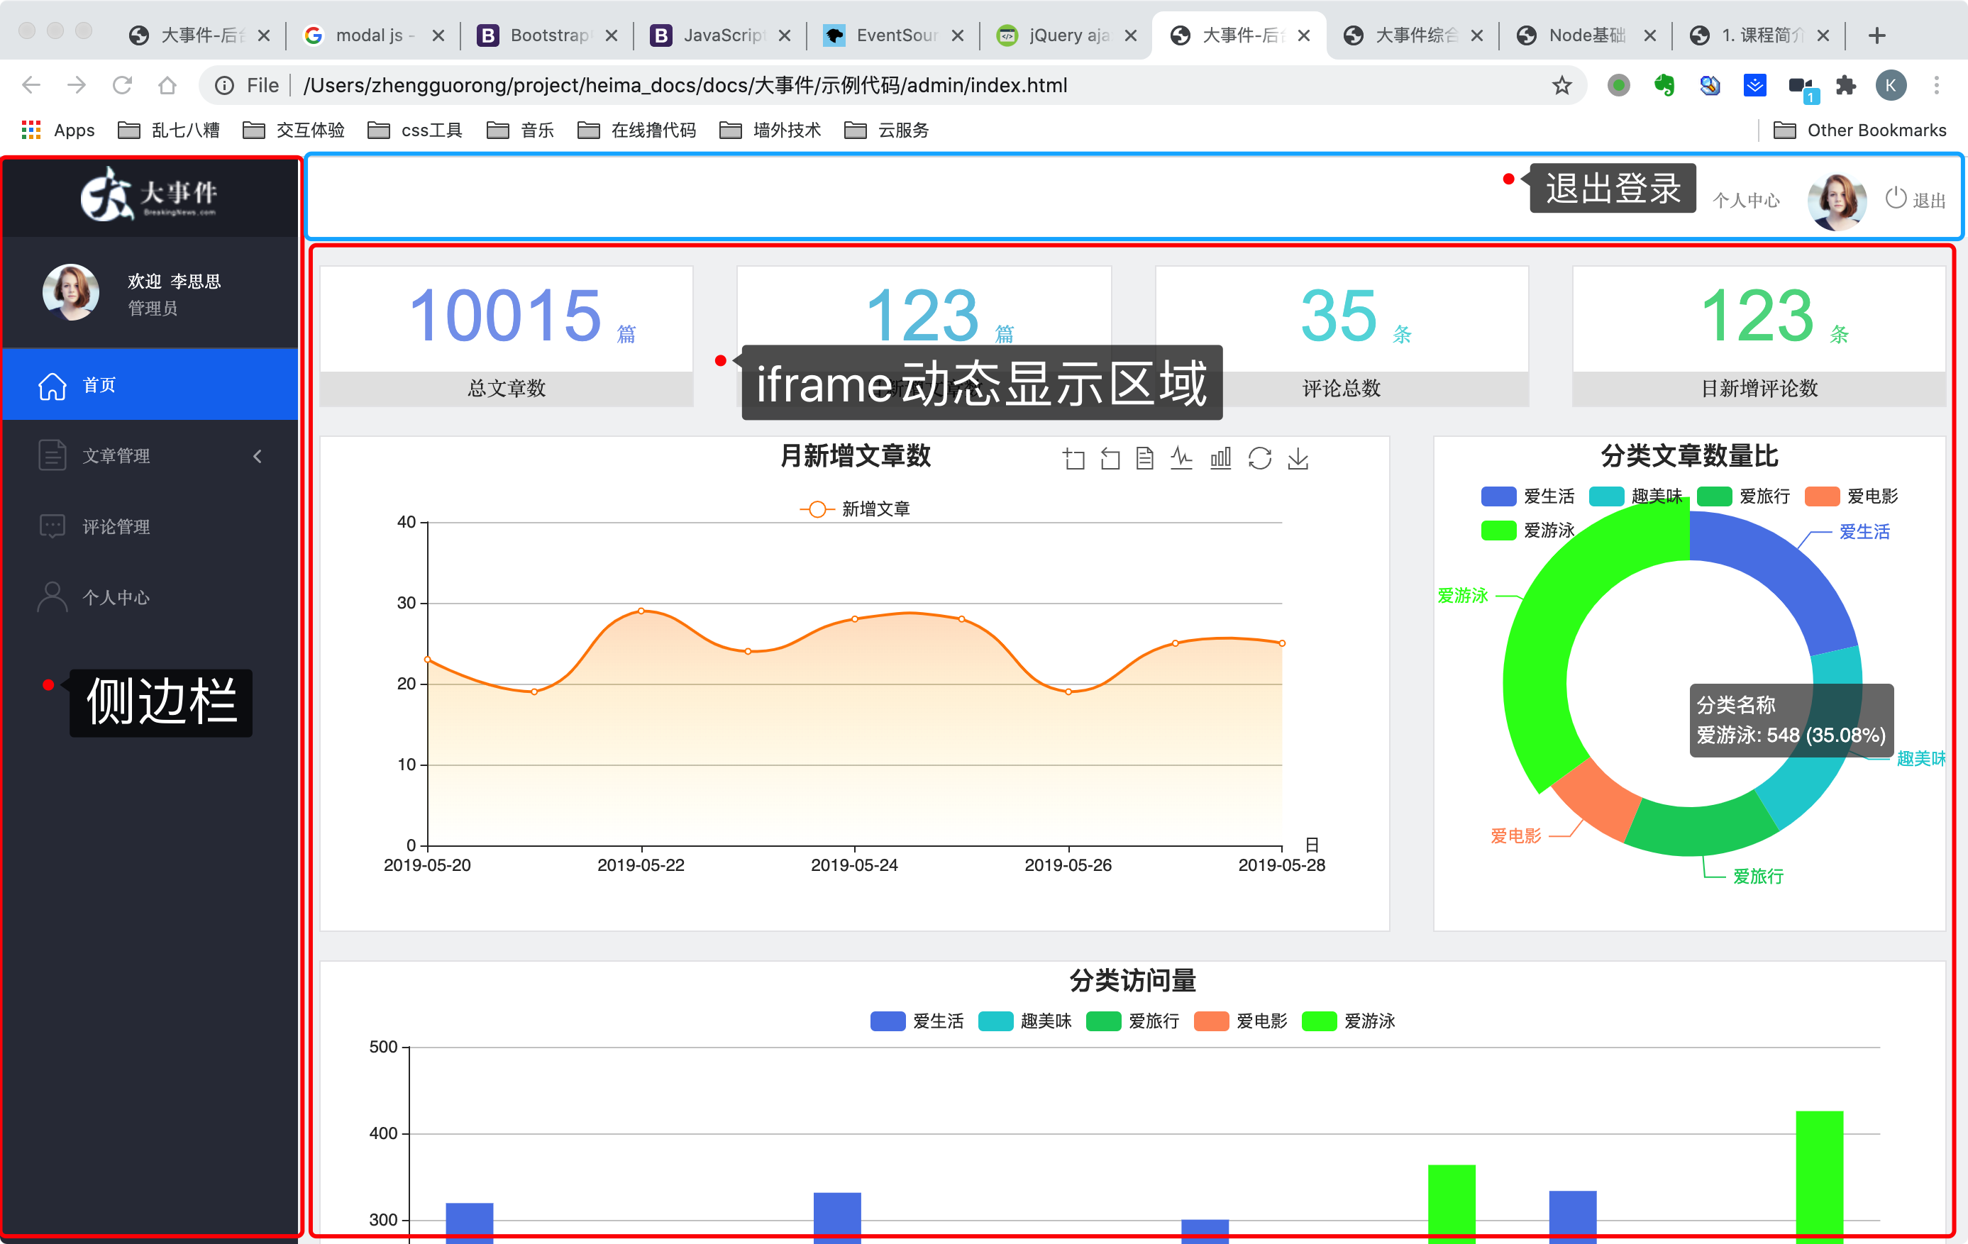
Task: Click the zoom reset icon in chart toolbox
Action: [1109, 458]
